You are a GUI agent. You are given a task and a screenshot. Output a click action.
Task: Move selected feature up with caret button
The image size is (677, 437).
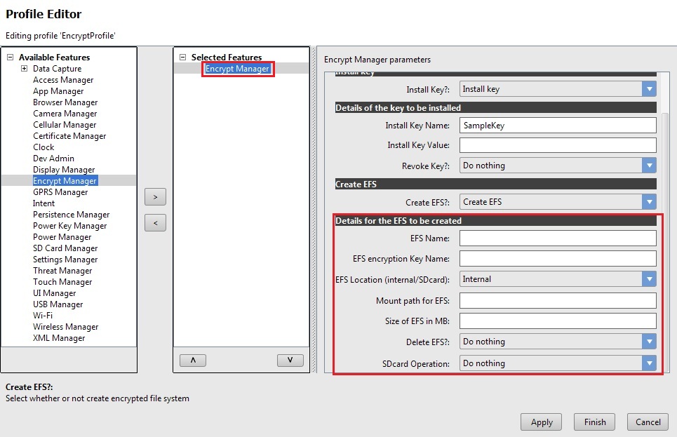tap(193, 360)
